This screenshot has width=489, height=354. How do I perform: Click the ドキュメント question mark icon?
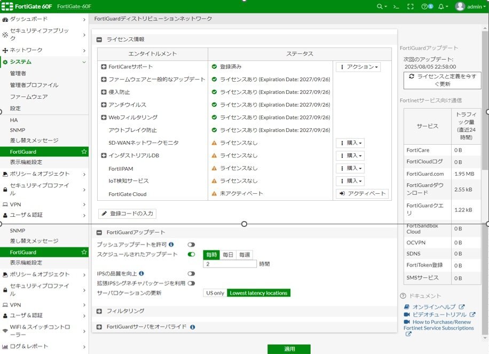coord(403,296)
